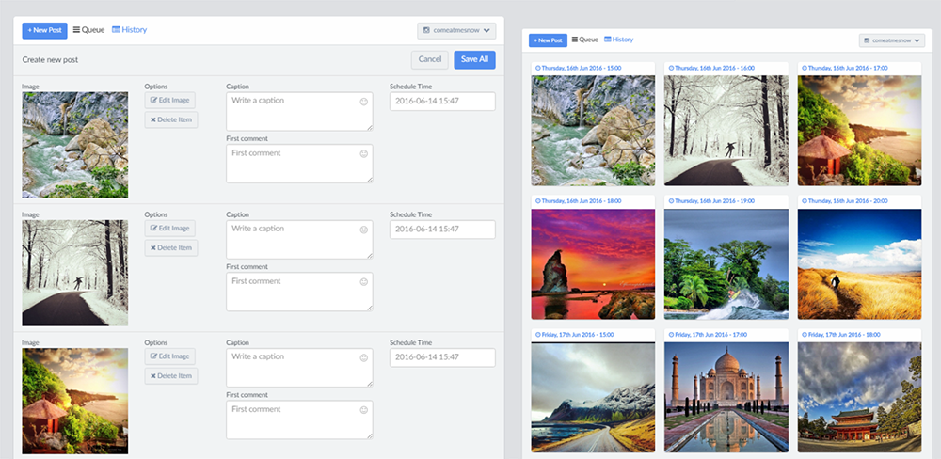Open queued post Thursday 16th Jun 17:00
The image size is (941, 459).
click(859, 130)
